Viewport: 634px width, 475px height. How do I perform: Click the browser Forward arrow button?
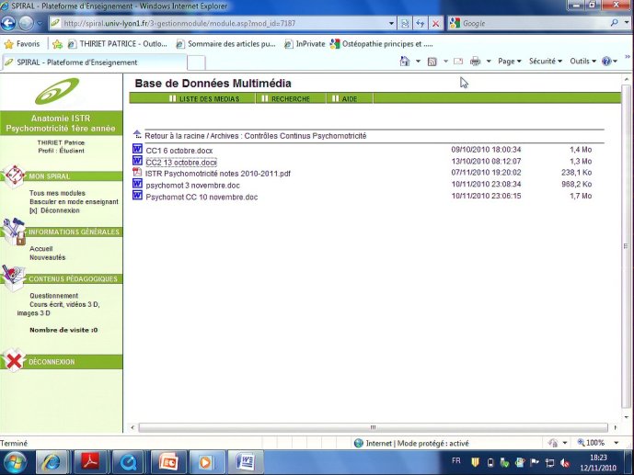click(x=27, y=23)
